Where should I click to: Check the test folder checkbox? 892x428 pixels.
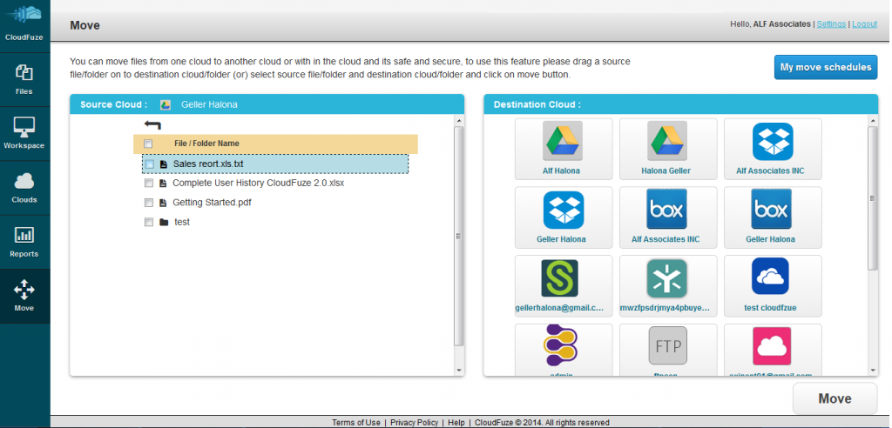pos(148,222)
